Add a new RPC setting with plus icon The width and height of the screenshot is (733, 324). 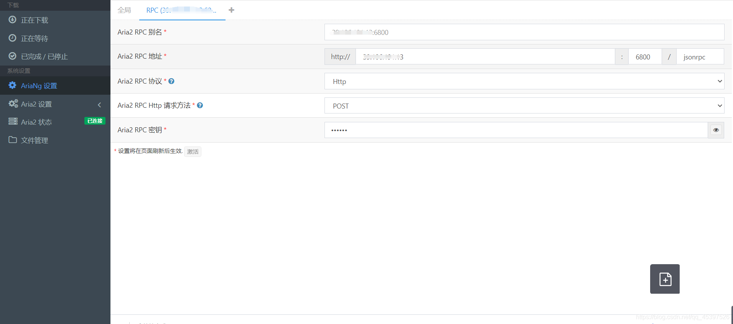(231, 10)
